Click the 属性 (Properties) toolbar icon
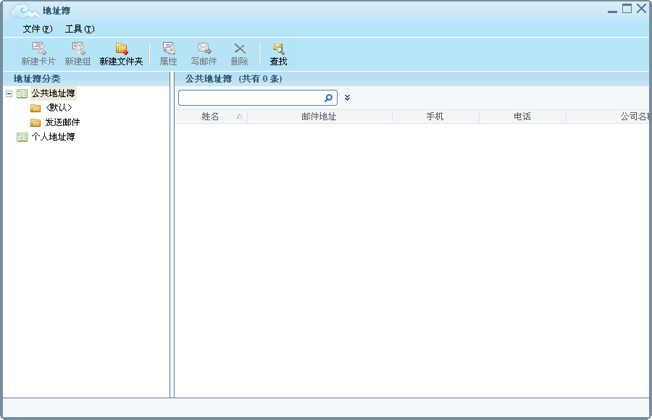This screenshot has height=420, width=652. [169, 52]
